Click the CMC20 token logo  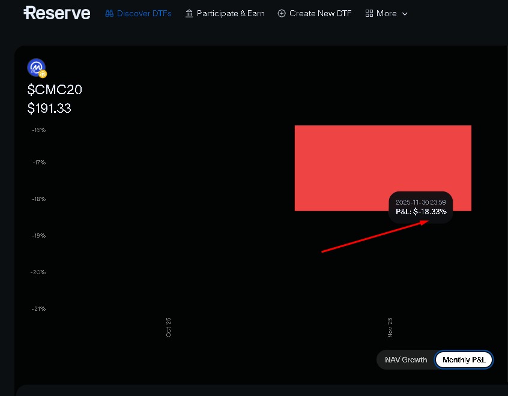[x=36, y=67]
